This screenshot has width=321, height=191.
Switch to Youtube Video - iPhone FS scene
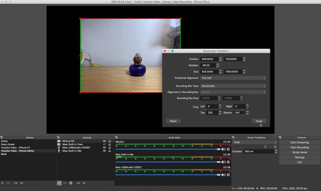point(15,148)
